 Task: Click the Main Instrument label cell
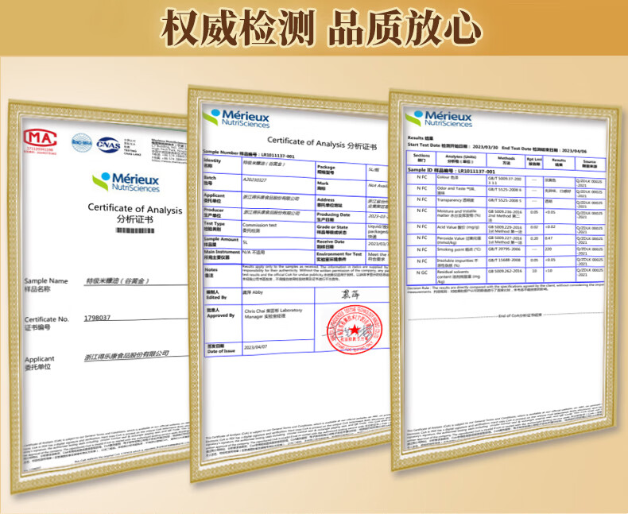coord(222,255)
